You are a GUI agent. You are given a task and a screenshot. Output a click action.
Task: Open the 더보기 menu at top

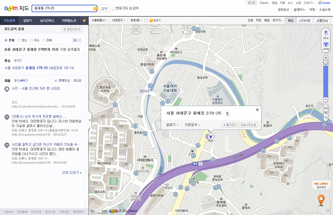coord(309,3)
